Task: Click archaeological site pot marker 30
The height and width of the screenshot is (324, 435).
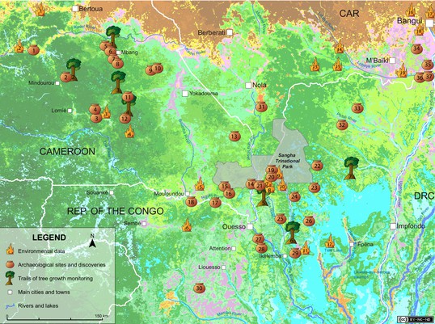Action: tap(199, 288)
